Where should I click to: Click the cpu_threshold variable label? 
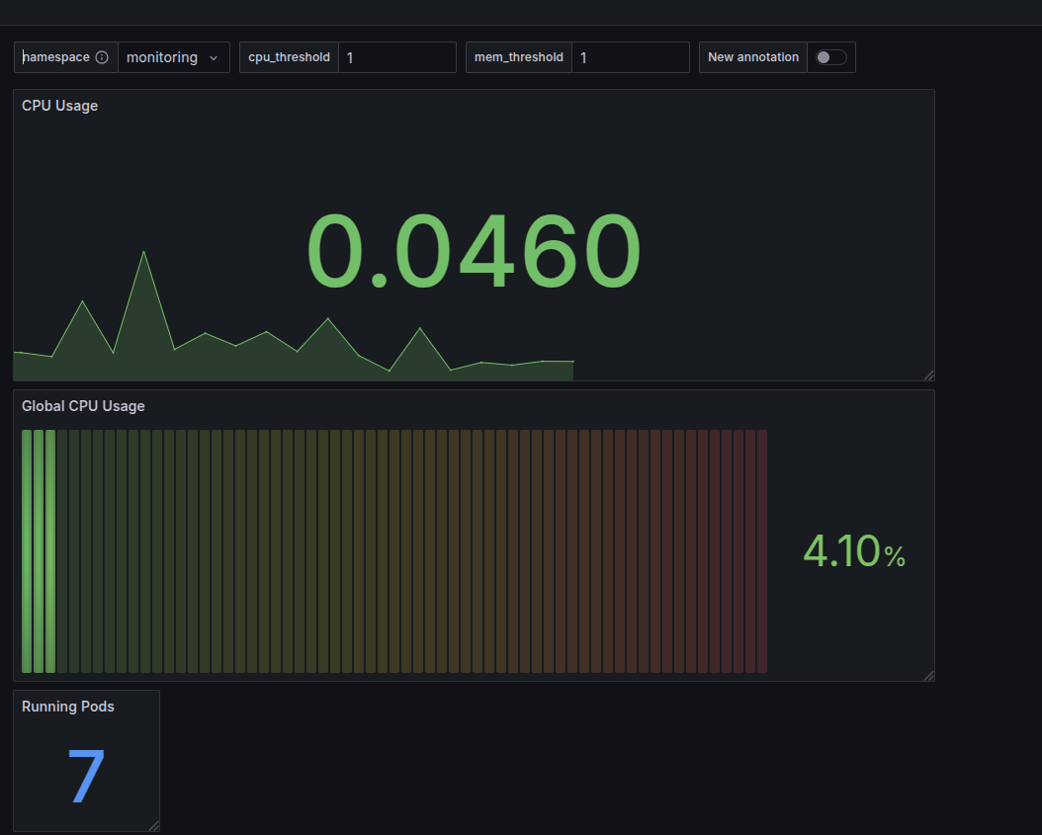[x=289, y=57]
